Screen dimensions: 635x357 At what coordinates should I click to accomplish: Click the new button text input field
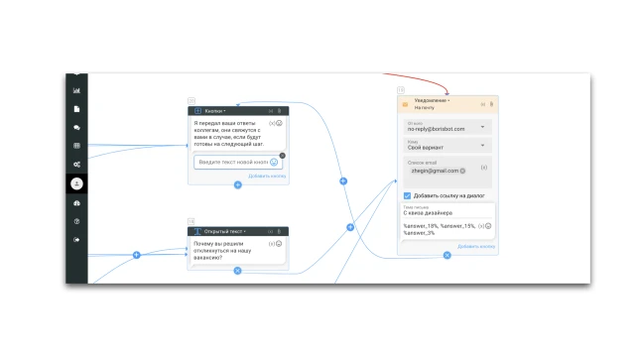[233, 162]
